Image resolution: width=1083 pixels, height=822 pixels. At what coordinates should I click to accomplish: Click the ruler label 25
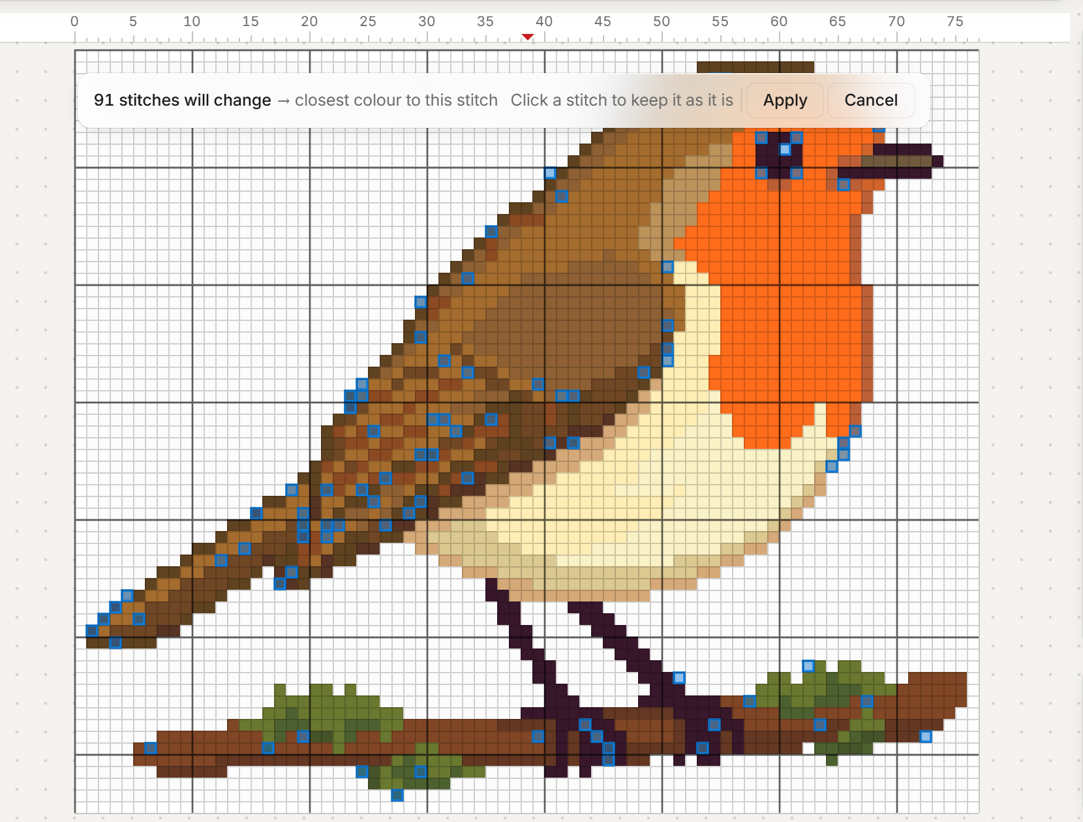point(368,22)
